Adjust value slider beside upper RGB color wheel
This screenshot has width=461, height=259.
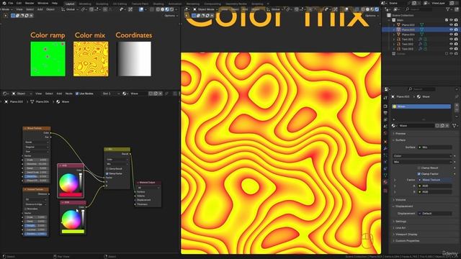tap(81, 182)
